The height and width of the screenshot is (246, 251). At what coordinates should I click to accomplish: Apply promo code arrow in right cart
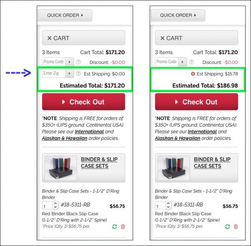click(183, 62)
